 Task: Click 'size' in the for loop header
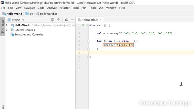125,41
